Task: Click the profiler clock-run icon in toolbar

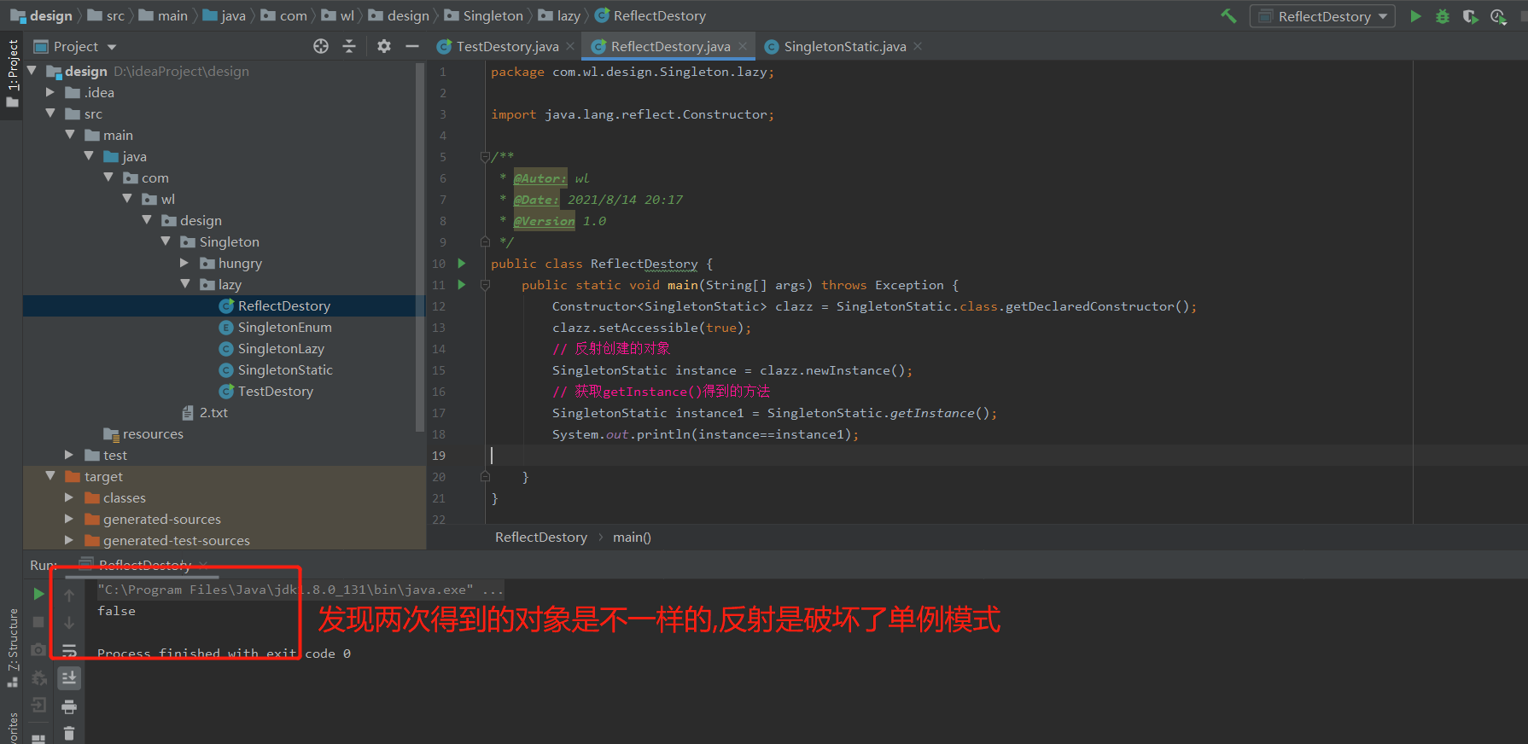Action: coord(1498,16)
